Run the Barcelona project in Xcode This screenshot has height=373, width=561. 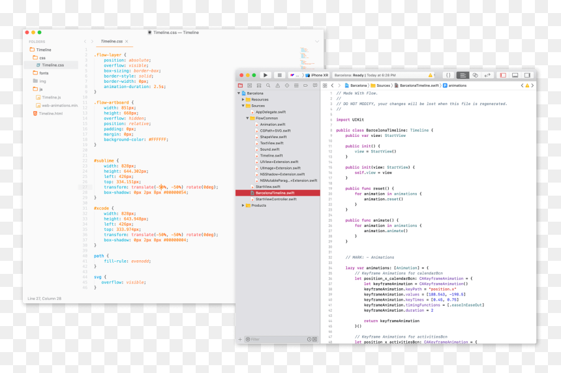265,75
